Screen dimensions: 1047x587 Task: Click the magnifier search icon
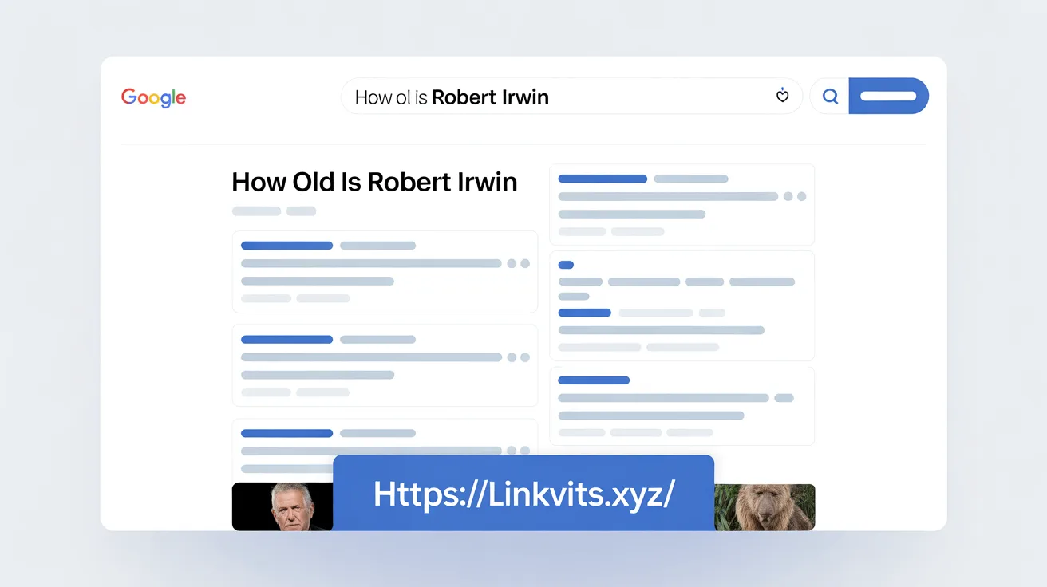pos(830,97)
